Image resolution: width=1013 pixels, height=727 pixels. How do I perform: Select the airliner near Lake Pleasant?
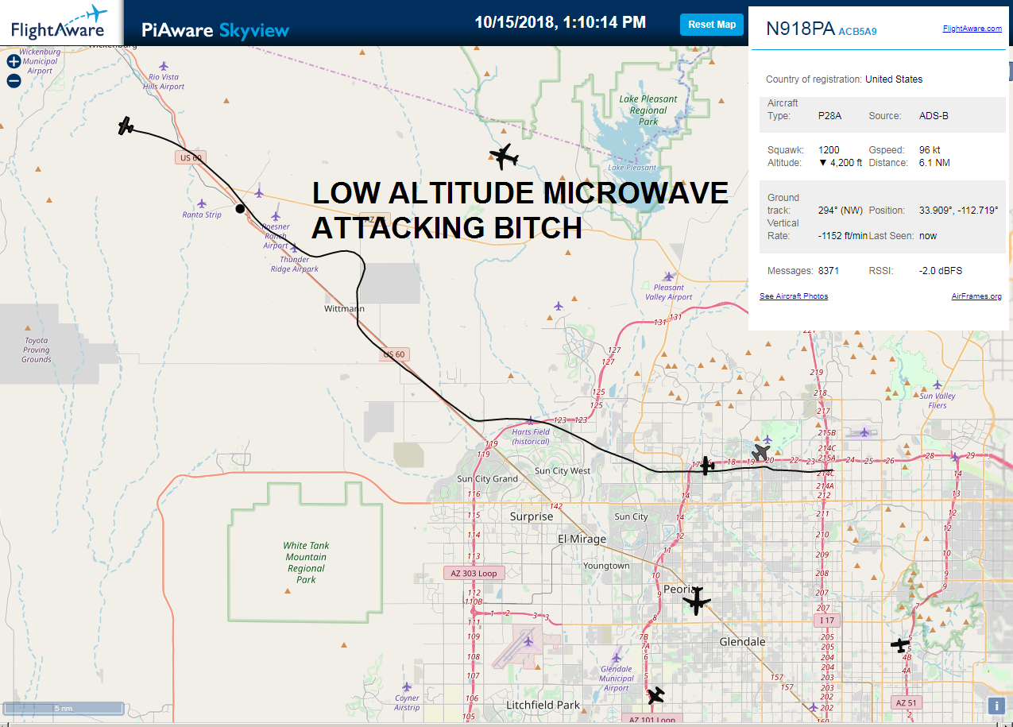pos(504,157)
